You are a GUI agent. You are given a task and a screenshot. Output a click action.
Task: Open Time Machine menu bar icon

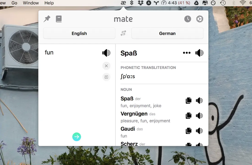point(223,3)
